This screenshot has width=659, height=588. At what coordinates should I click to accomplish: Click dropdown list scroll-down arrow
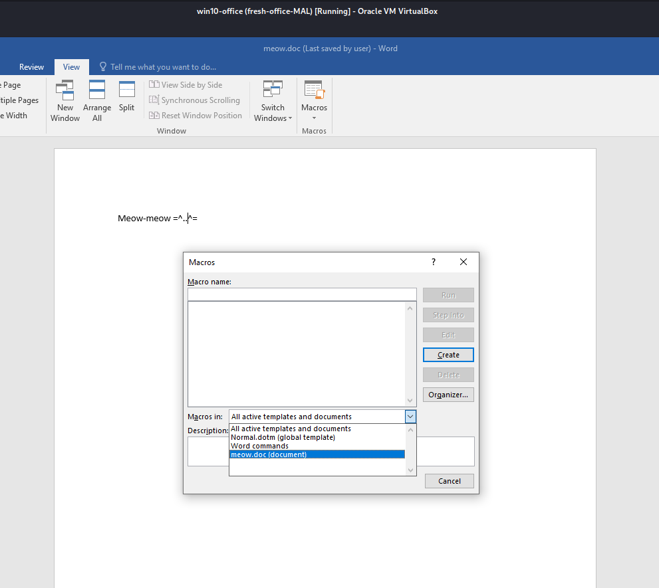pyautogui.click(x=410, y=470)
